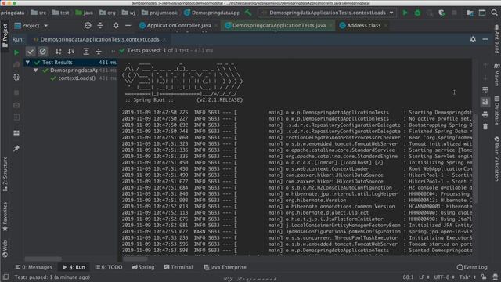This screenshot has width=501, height=282.
Task: Open the TODO tool window
Action: 109,267
